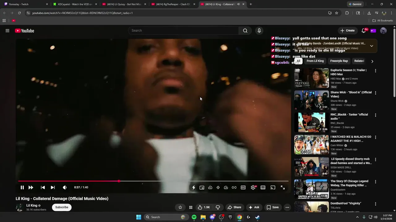
Task: Mute the video volume
Action: pos(65,187)
